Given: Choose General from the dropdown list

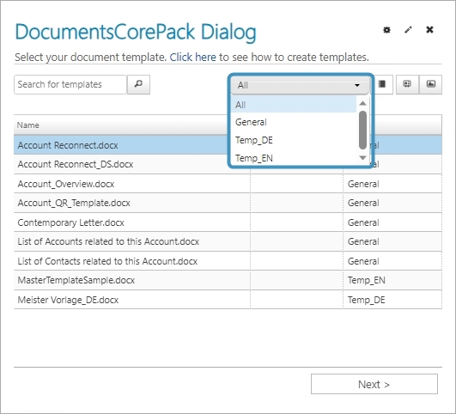Looking at the screenshot, I should pyautogui.click(x=294, y=122).
